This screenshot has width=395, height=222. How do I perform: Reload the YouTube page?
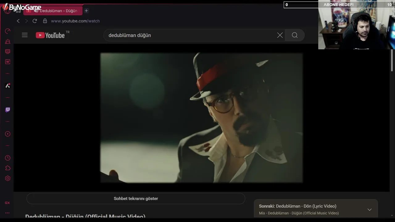pos(35,21)
